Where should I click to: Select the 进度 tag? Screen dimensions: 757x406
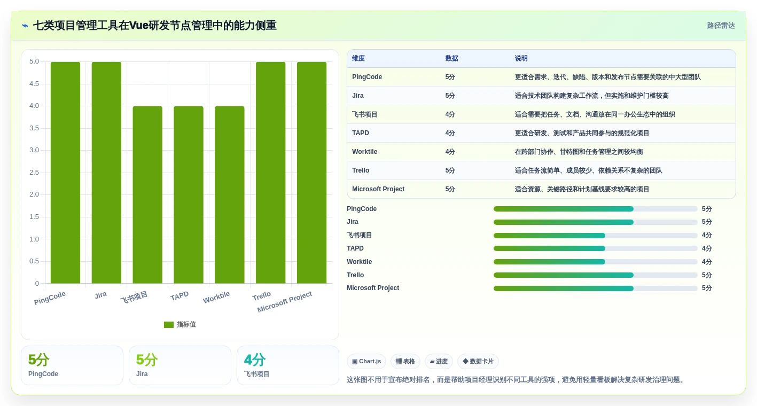click(439, 362)
